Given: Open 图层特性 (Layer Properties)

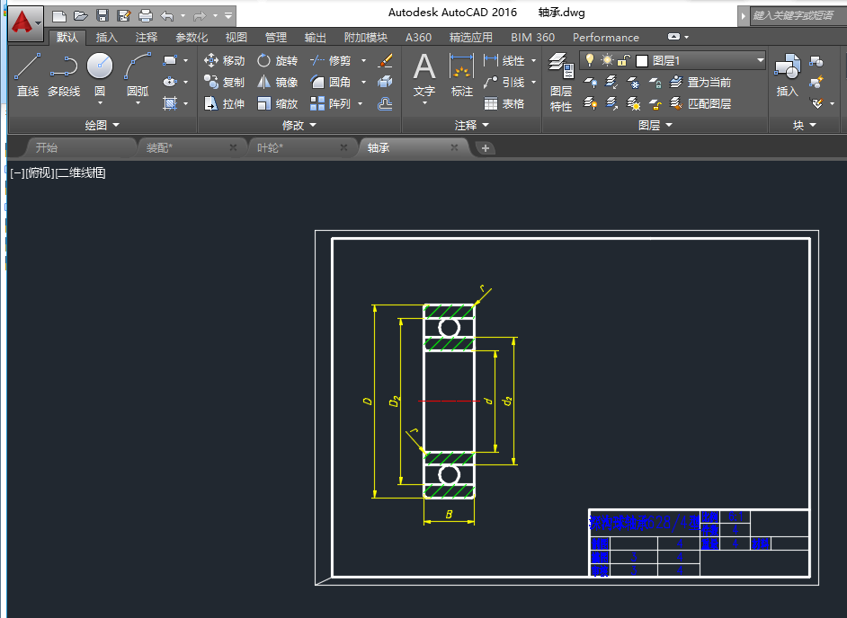Looking at the screenshot, I should [x=561, y=82].
